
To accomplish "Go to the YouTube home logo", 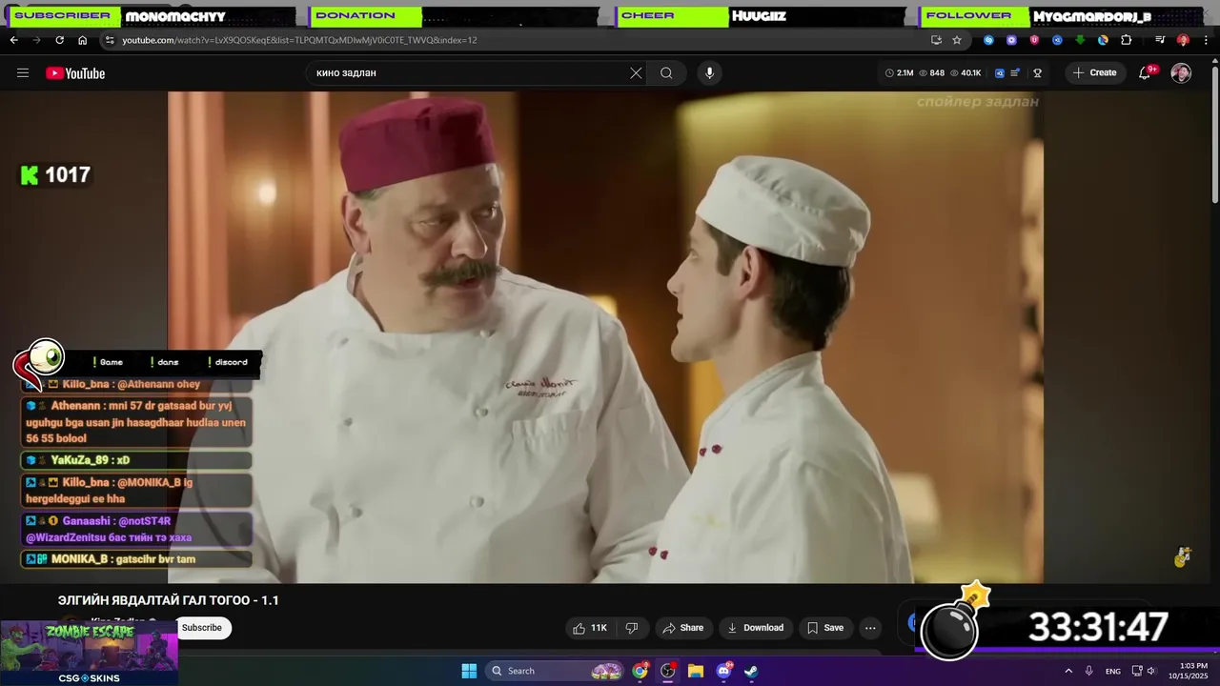I will 75,73.
